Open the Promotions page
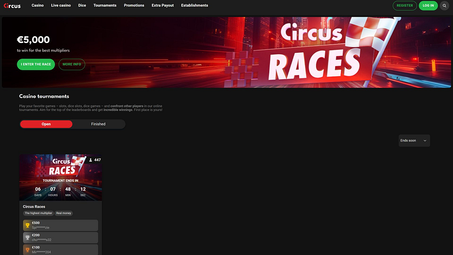 (134, 5)
